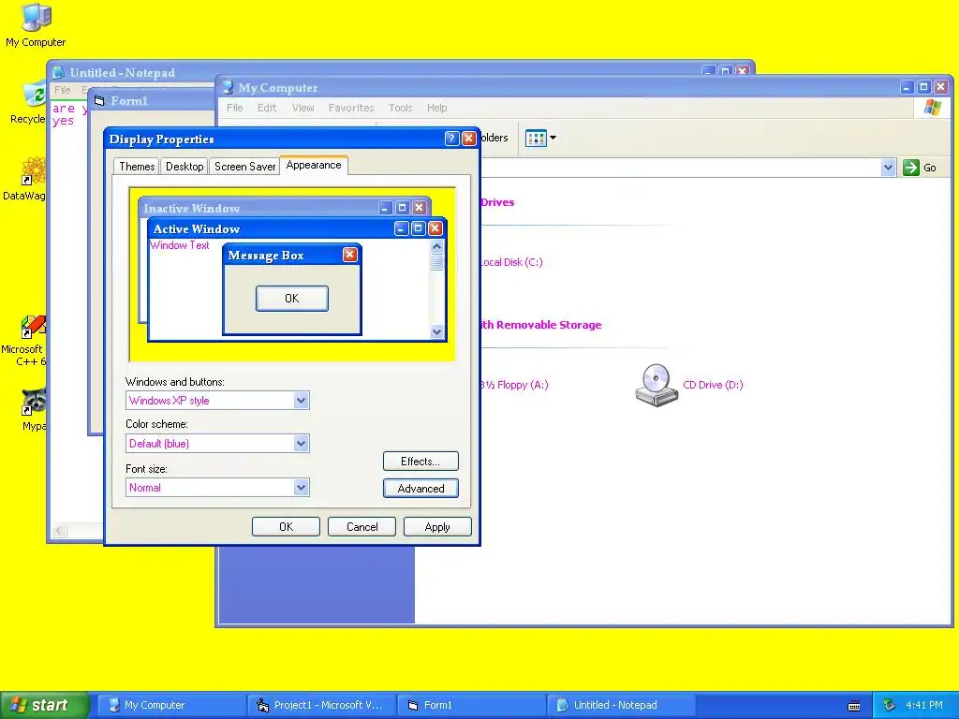Click the 3½ Floppy (A:) label
Screen dimensions: 959x719
(514, 385)
